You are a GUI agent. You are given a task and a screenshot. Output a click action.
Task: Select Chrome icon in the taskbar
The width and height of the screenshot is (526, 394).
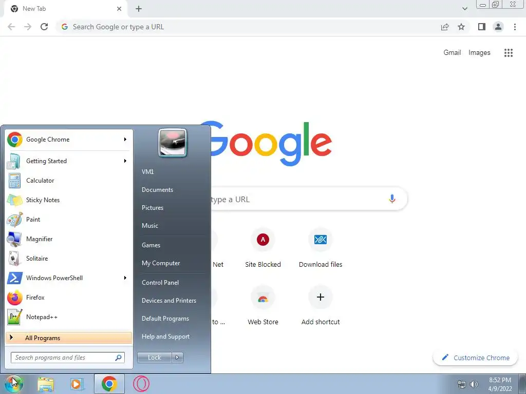point(109,384)
